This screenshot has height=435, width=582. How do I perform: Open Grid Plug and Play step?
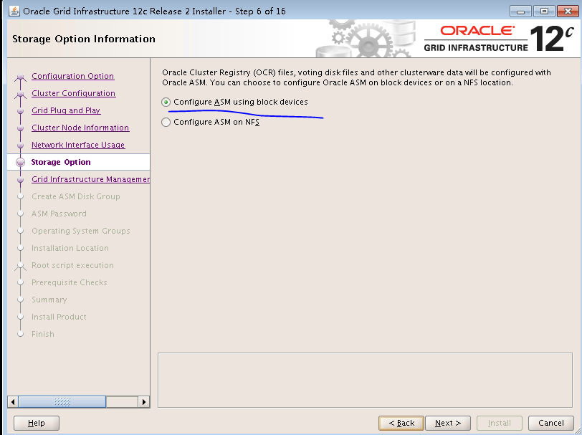tap(66, 110)
